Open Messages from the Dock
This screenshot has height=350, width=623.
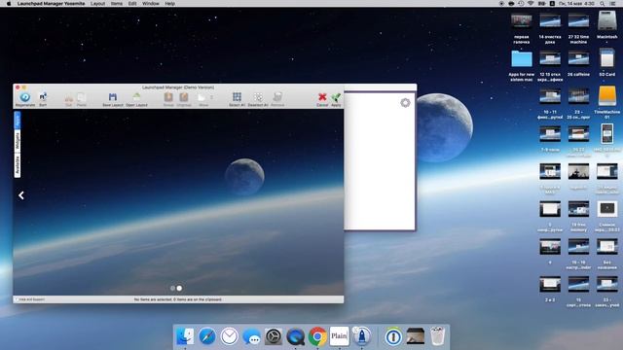click(x=251, y=336)
